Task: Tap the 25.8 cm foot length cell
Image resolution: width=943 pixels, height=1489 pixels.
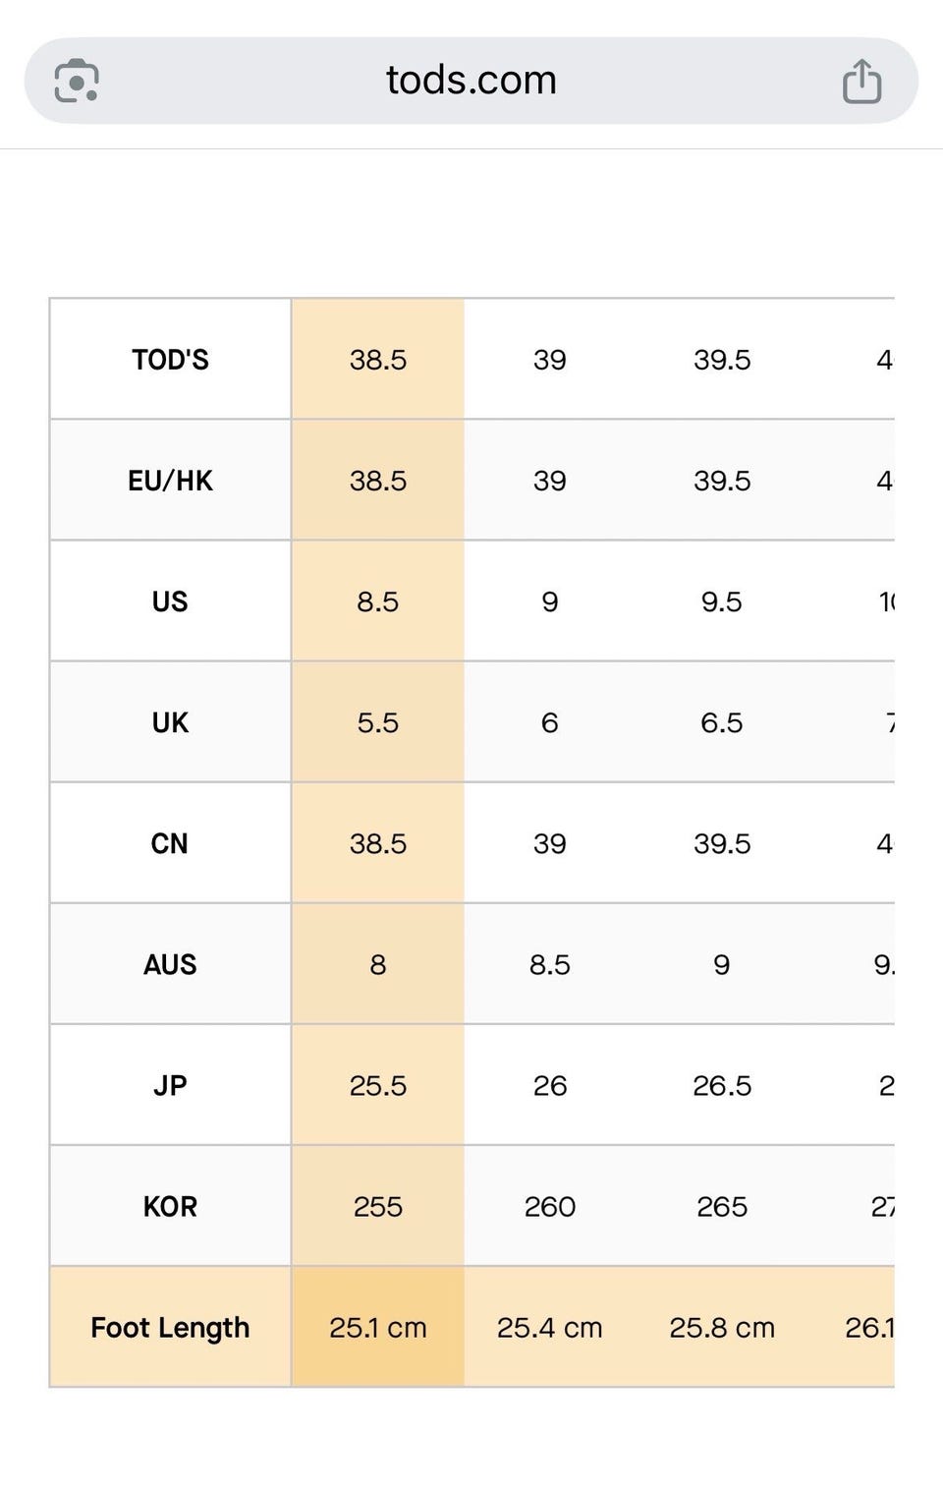Action: pos(722,1327)
